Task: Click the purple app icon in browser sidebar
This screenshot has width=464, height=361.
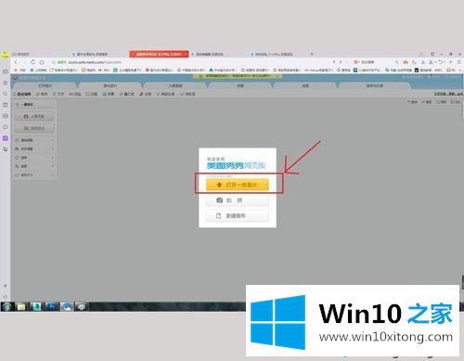Action: click(6, 138)
